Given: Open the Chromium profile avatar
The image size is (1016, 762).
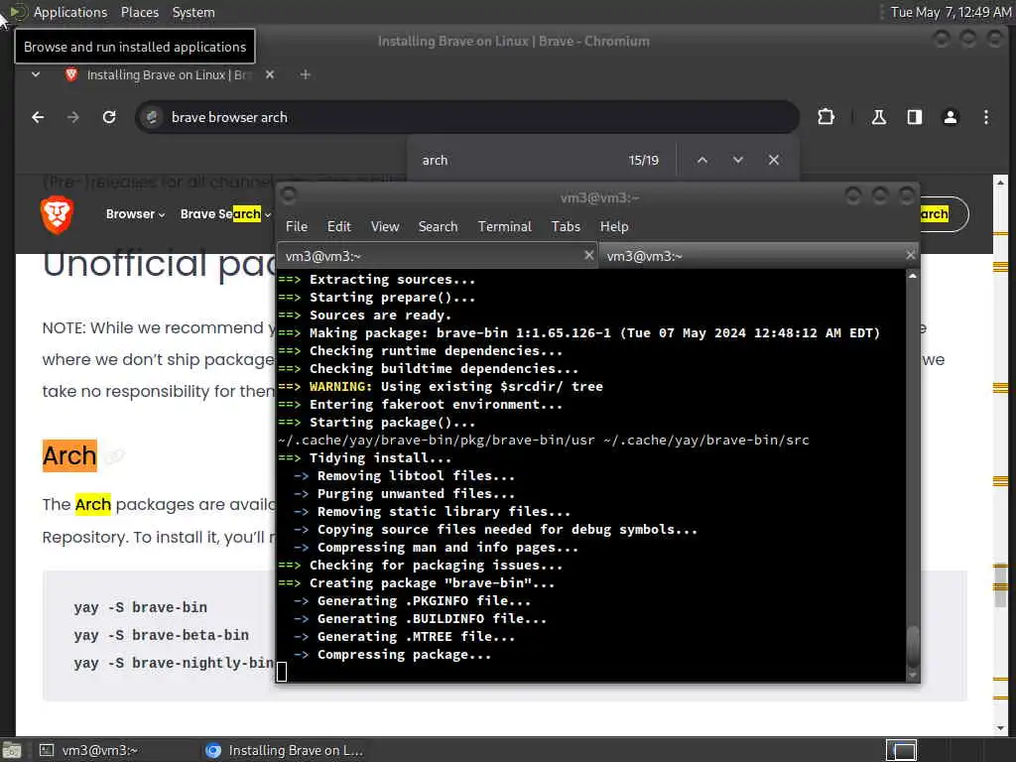Looking at the screenshot, I should [x=950, y=117].
